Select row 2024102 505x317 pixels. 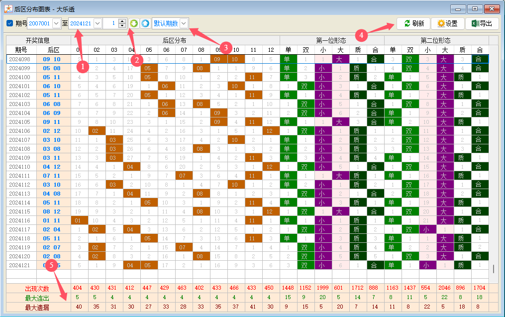click(x=247, y=95)
